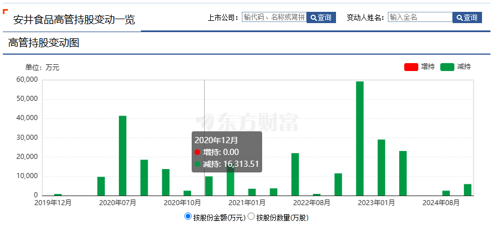Click the 60,000 y-axis value
Image resolution: width=504 pixels, height=226 pixels.
point(27,79)
